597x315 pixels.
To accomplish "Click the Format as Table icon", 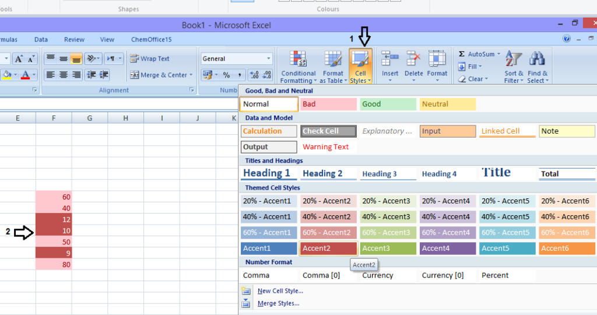I will (x=333, y=59).
